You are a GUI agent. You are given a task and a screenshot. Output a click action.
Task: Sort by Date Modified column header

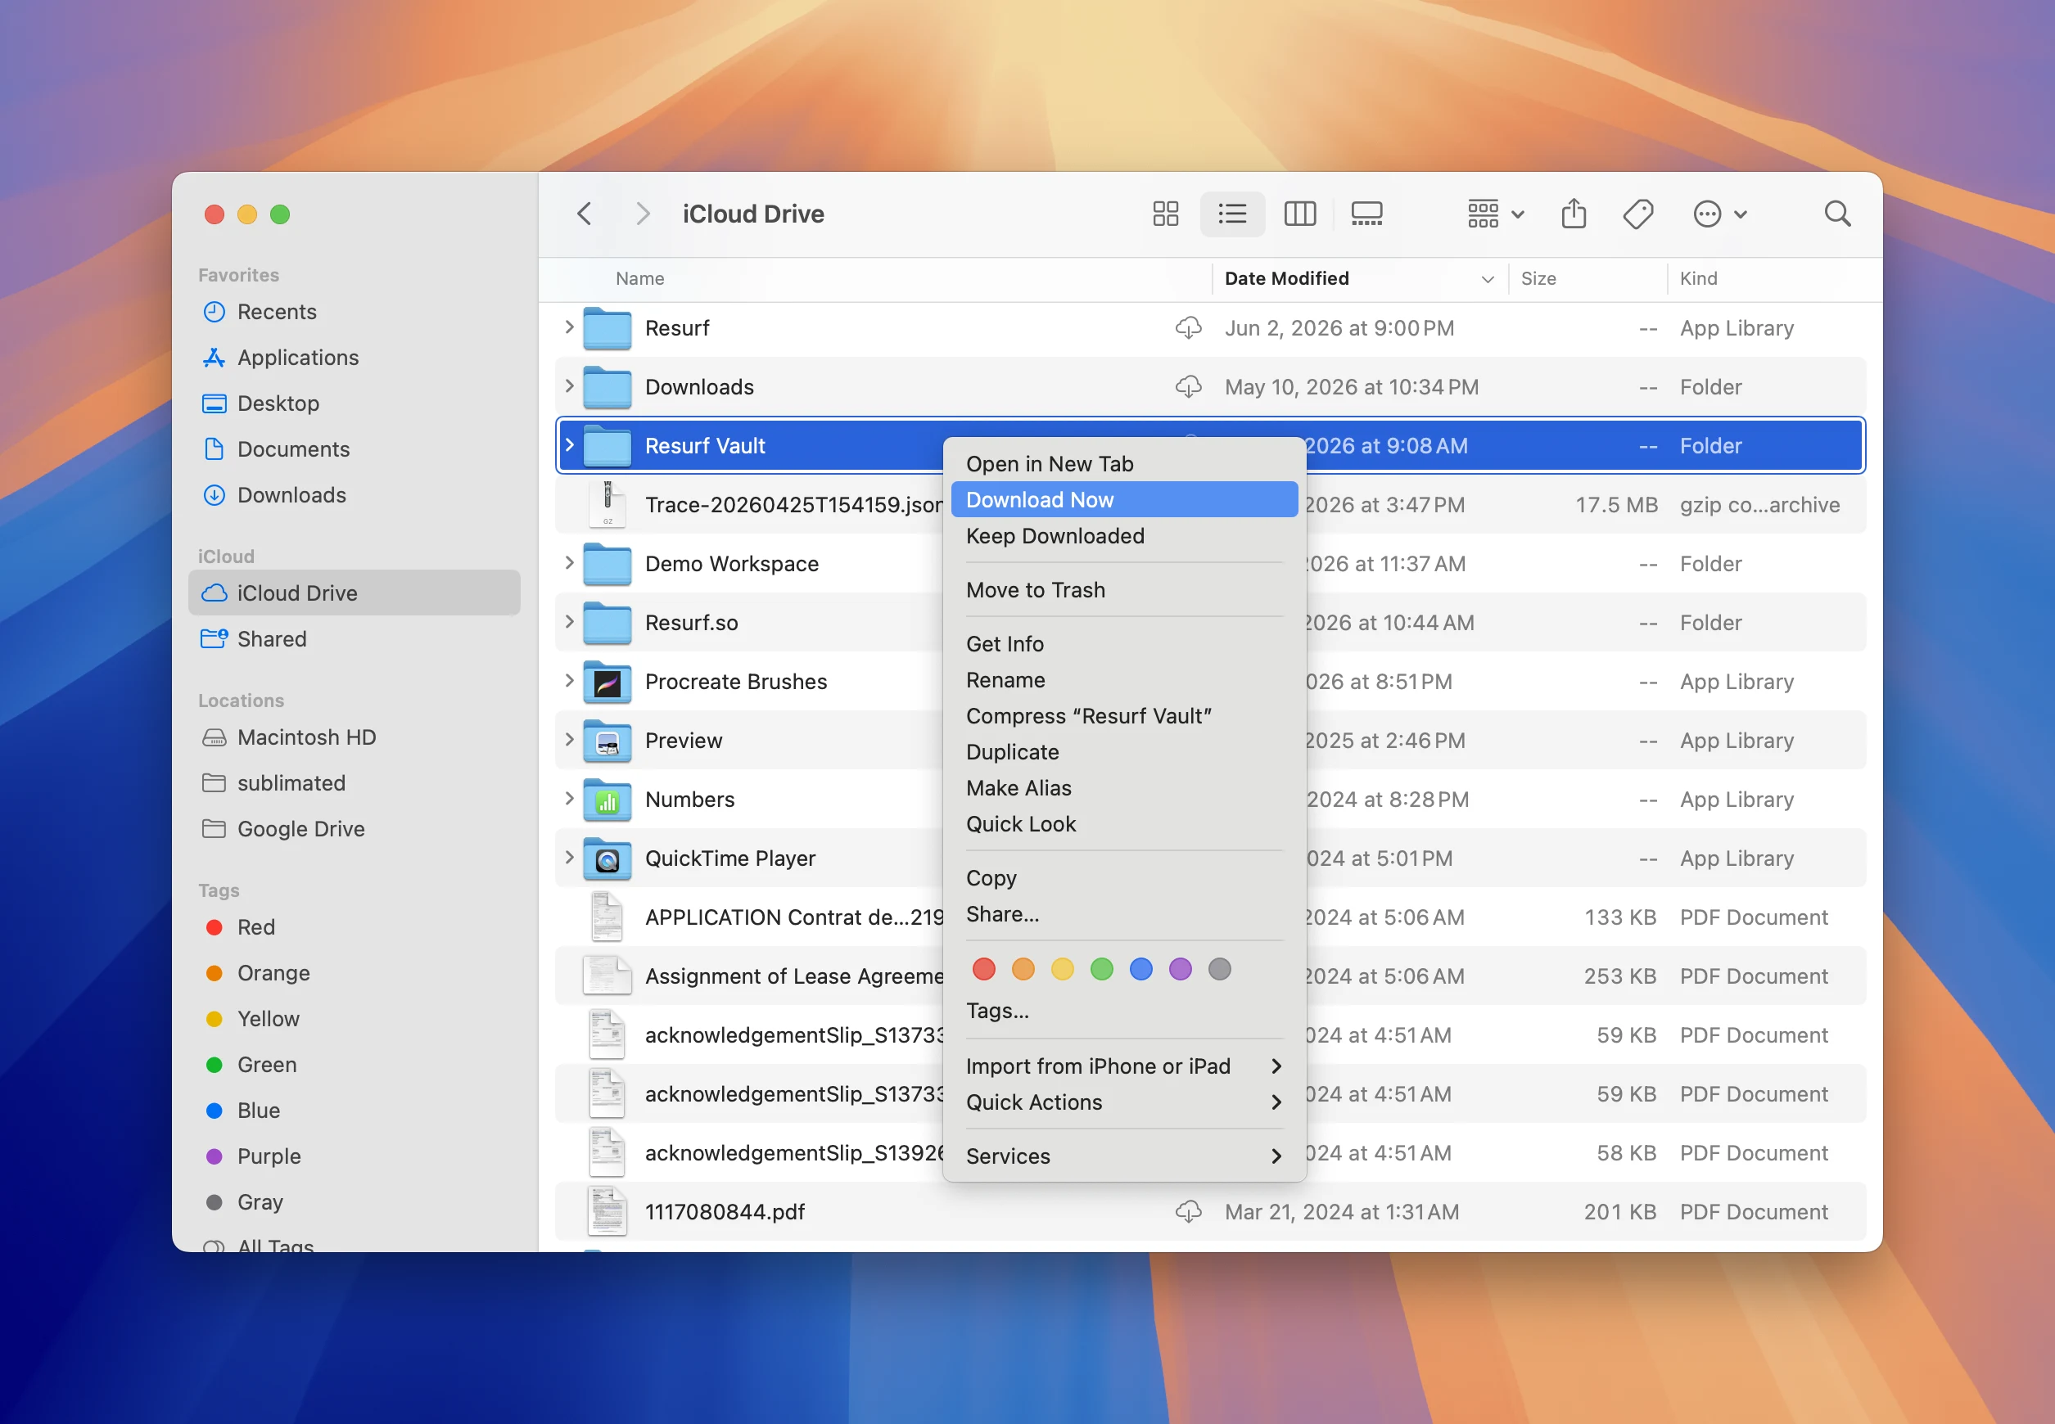click(1360, 278)
